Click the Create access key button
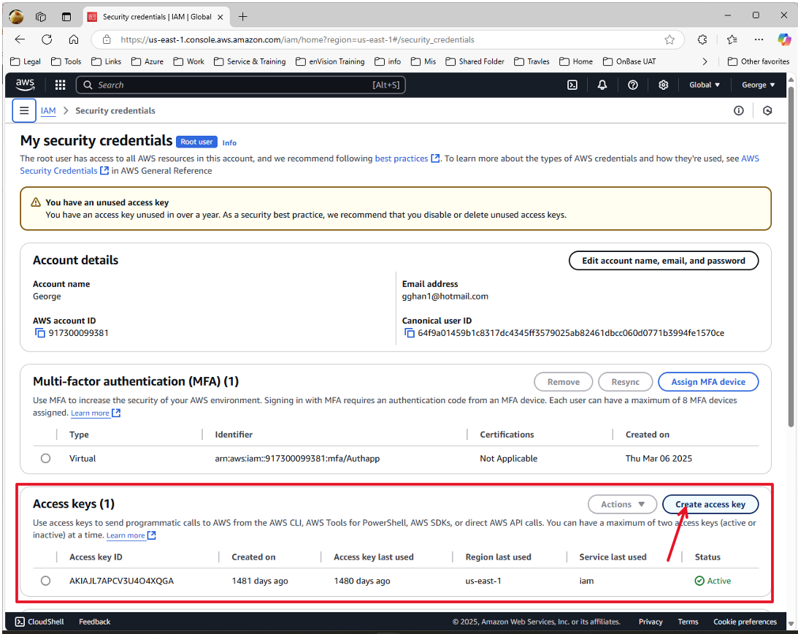Image resolution: width=798 pixels, height=634 pixels. pyautogui.click(x=710, y=504)
